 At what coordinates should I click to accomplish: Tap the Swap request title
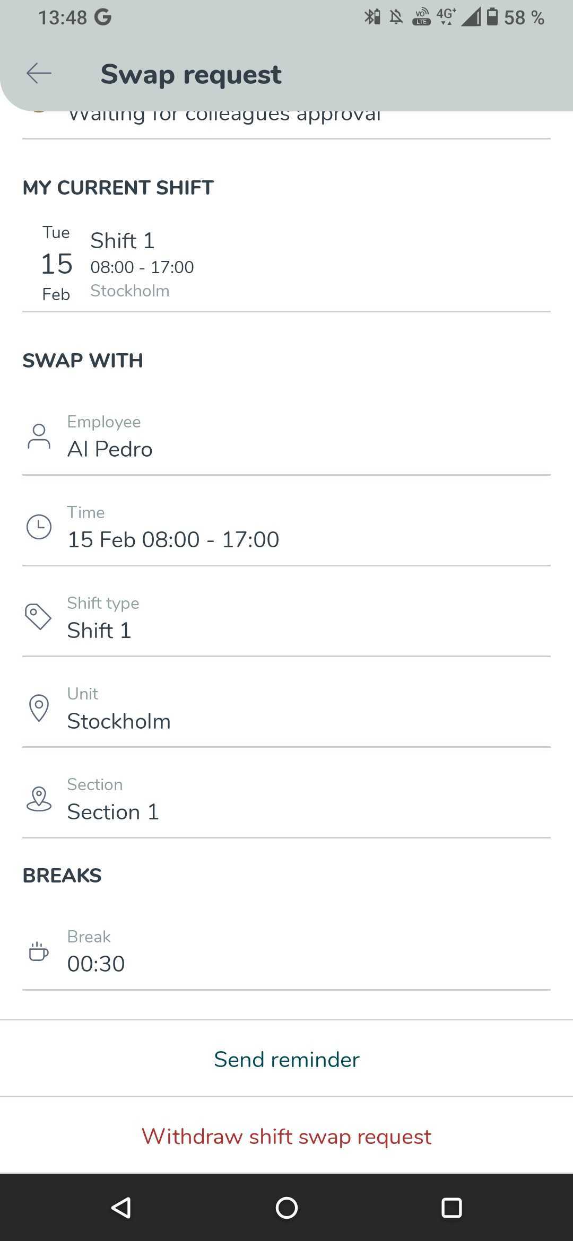191,74
